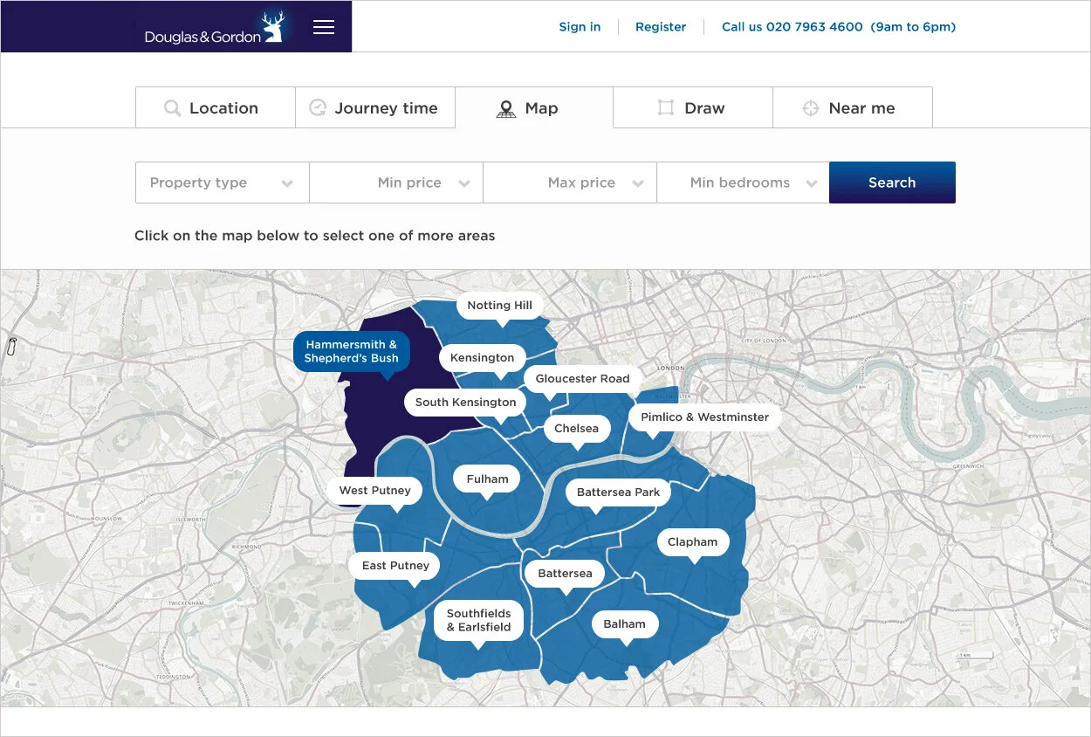Click the magnifier icon on Location tab
The image size is (1091, 737).
[x=172, y=108]
